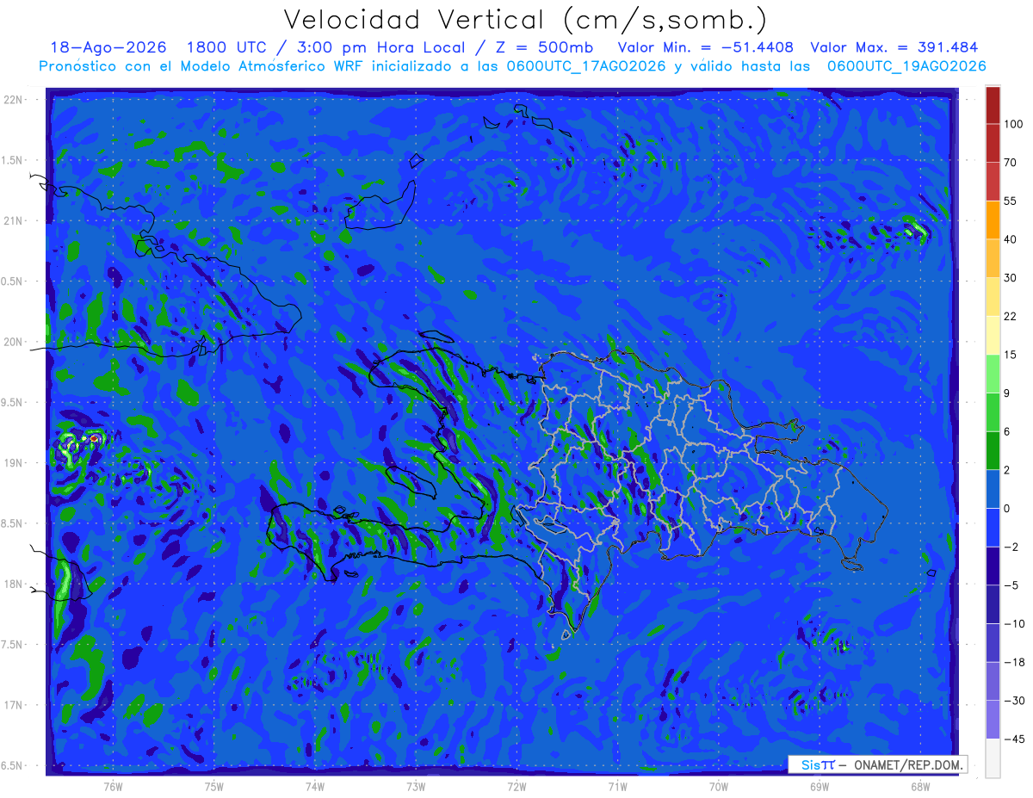
Task: Click the colorbar label "55"
Action: pos(1011,201)
